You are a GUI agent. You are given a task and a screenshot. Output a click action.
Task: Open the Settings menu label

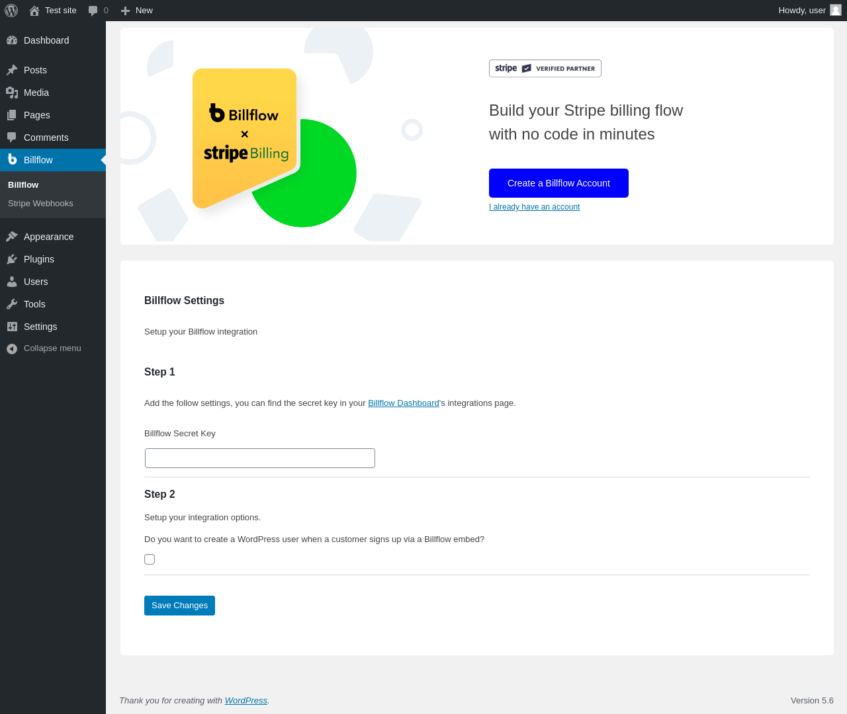coord(40,327)
